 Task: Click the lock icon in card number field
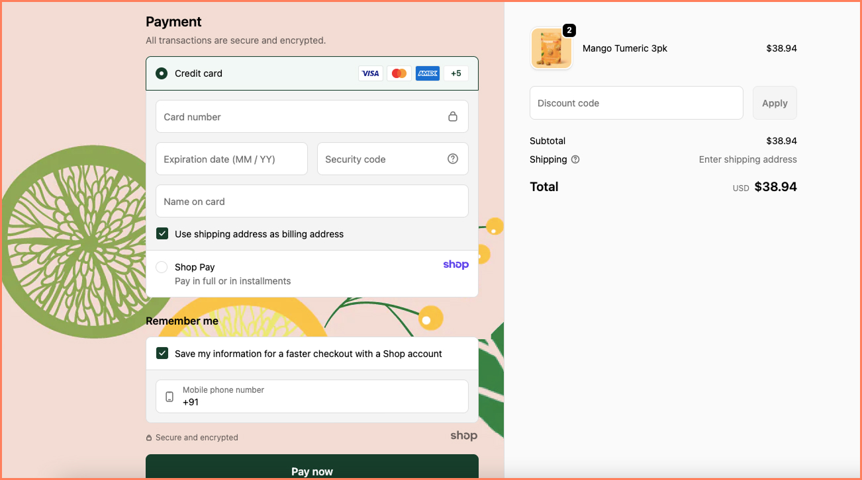(453, 116)
